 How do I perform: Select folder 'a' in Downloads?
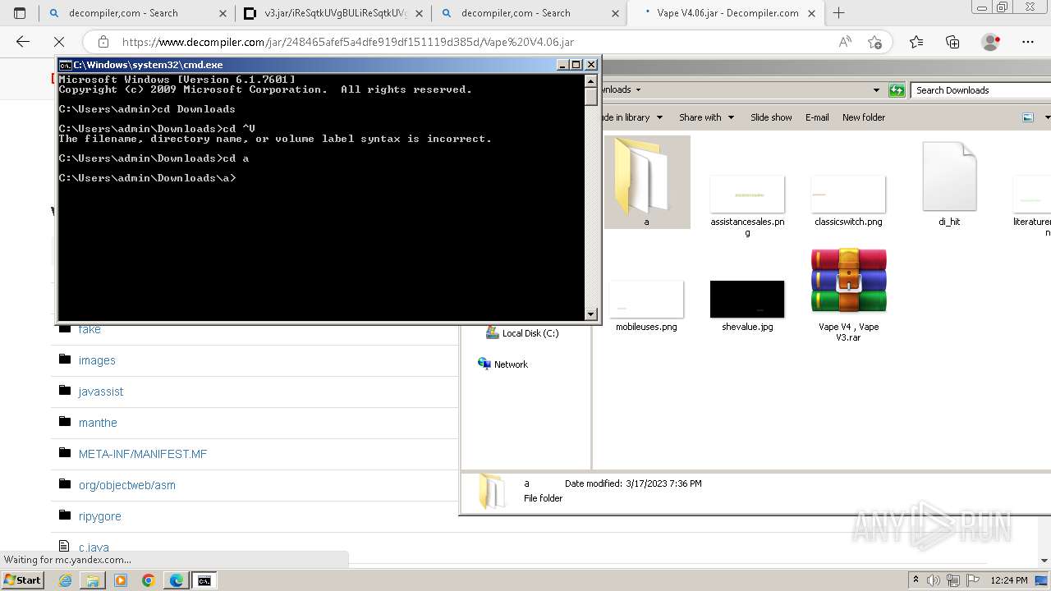[x=647, y=181]
